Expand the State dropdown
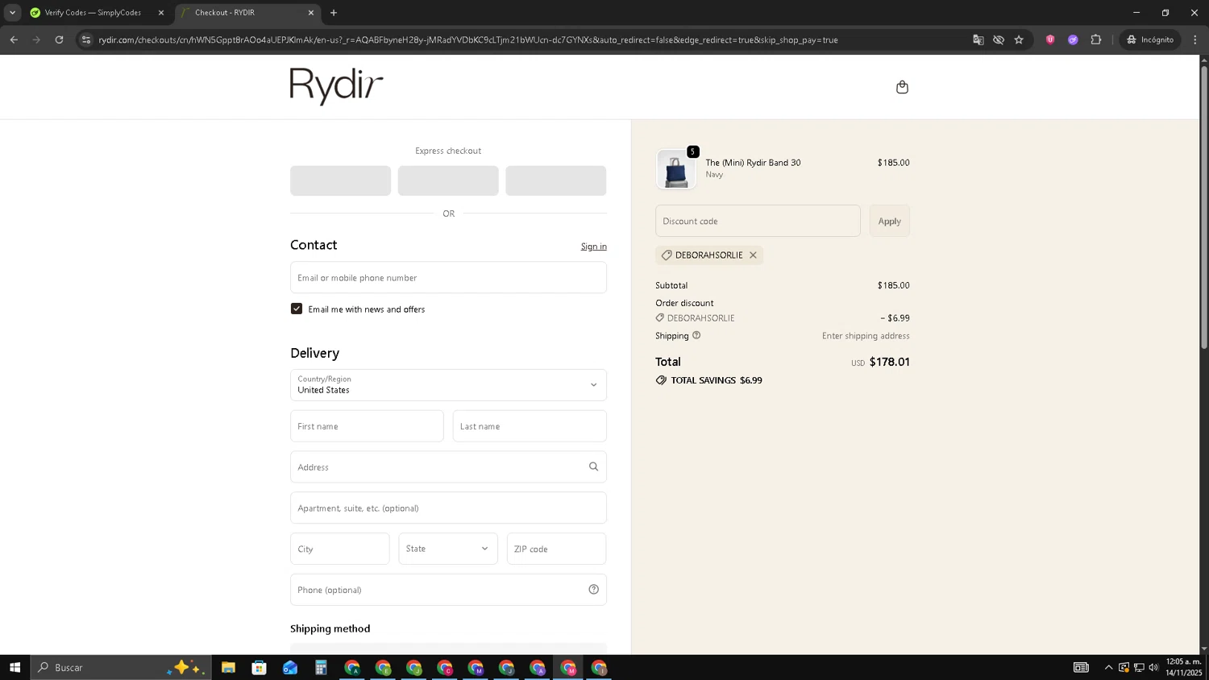The height and width of the screenshot is (680, 1209). click(448, 549)
